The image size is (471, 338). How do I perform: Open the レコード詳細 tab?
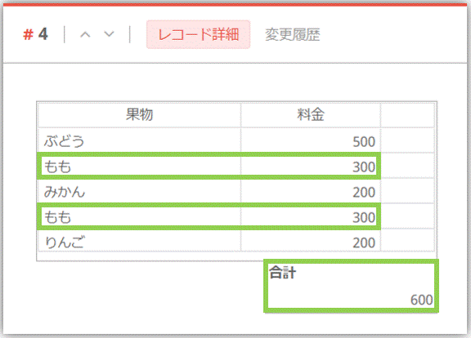click(198, 34)
